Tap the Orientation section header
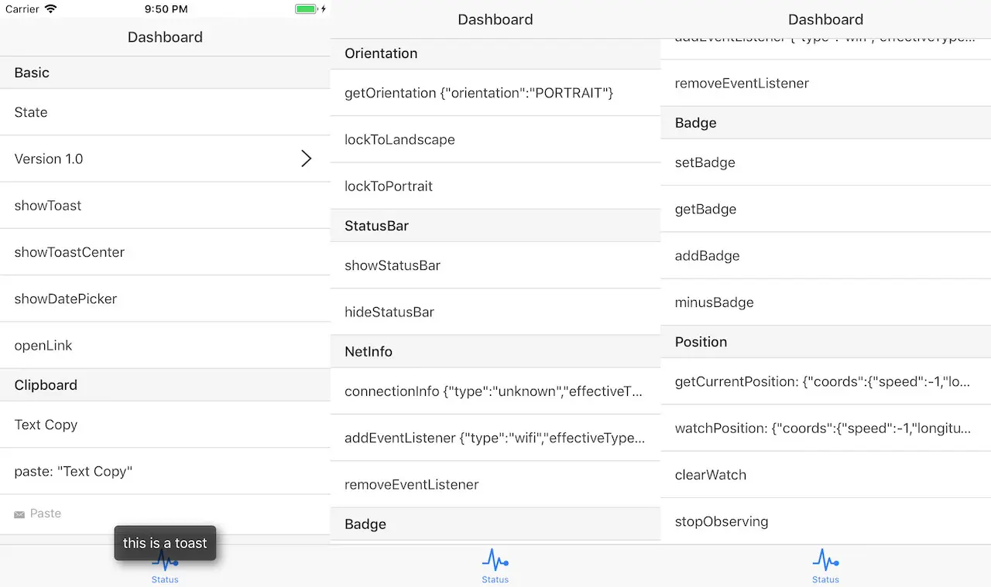This screenshot has width=991, height=587. (x=495, y=53)
